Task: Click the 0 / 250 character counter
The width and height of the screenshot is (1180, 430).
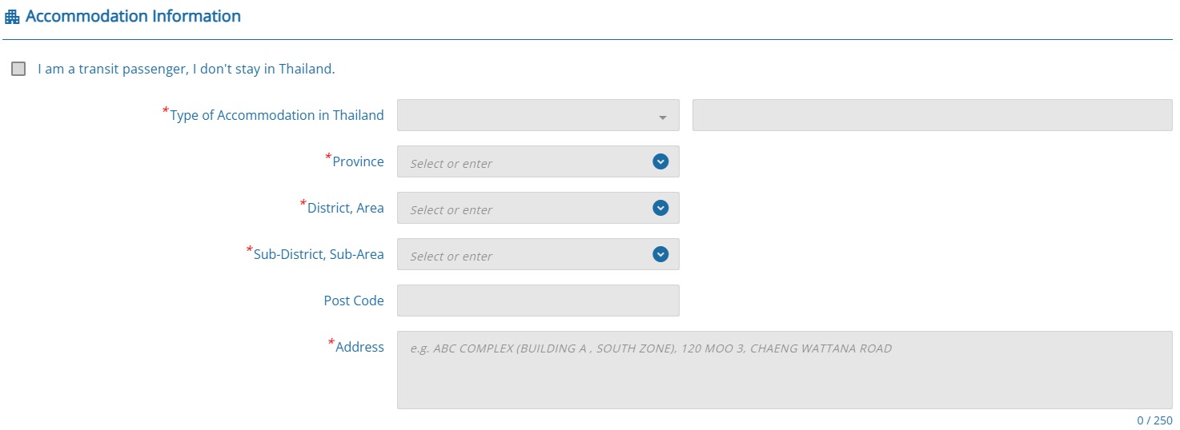Action: point(1154,420)
